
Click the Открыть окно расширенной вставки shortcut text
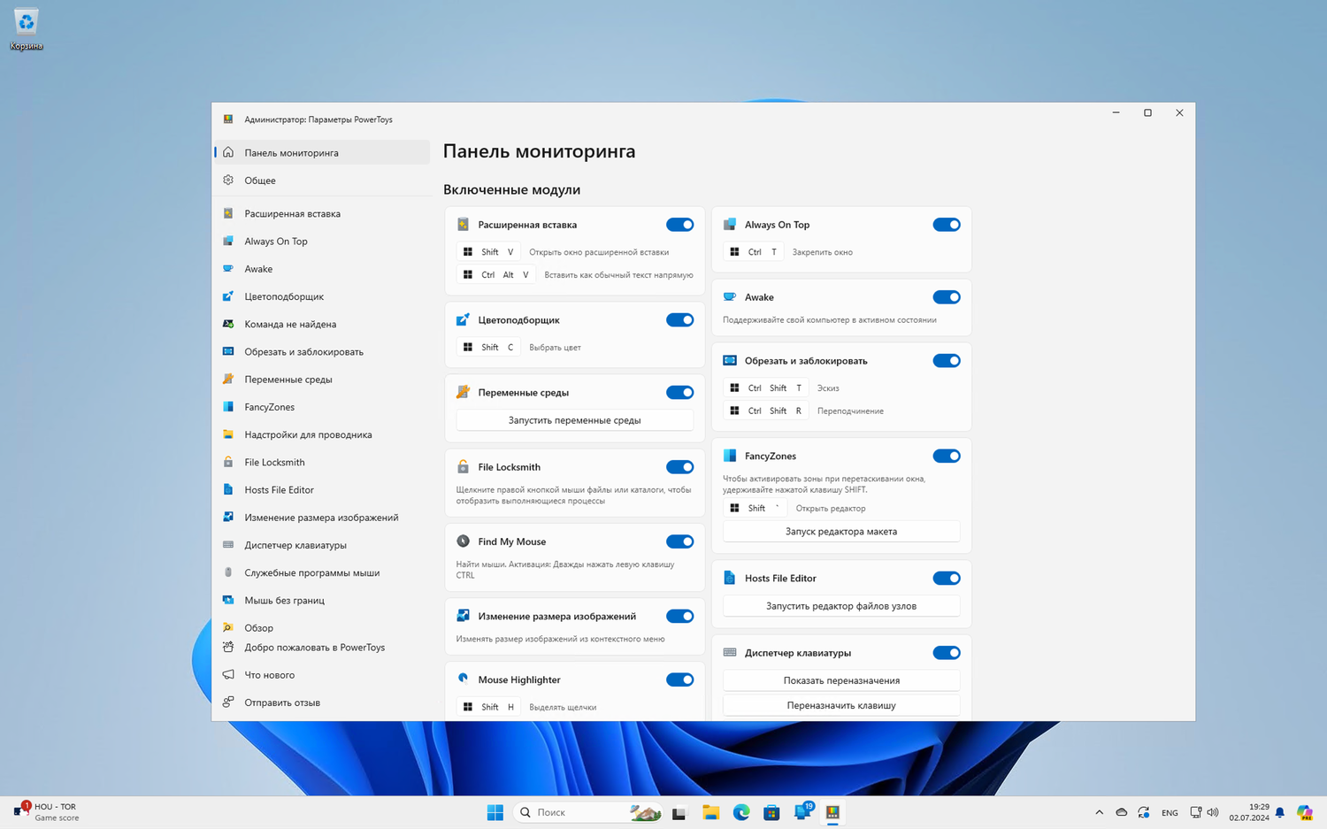tap(599, 252)
